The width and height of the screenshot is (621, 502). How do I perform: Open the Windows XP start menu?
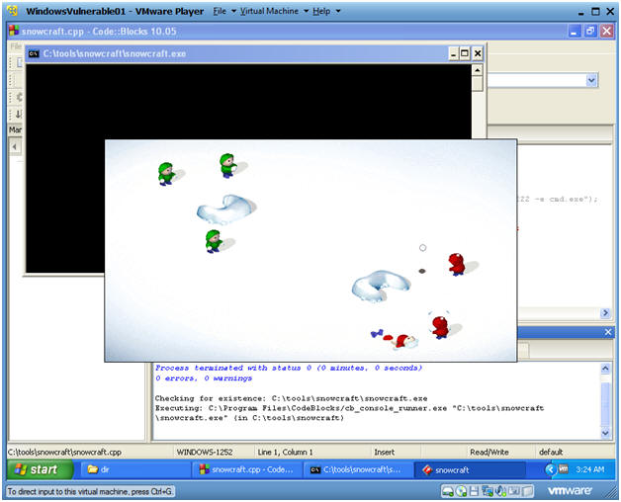pos(40,469)
